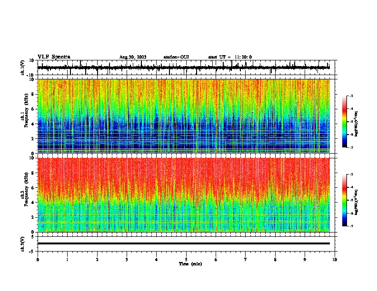Click the "8" kHz tick on ch.2 spectrogram
377x291 pixels.
33,173
